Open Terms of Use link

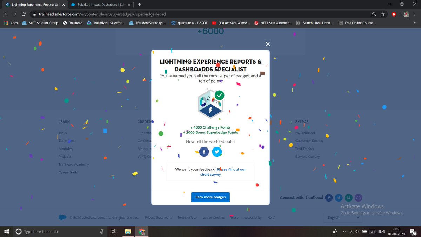(187, 218)
